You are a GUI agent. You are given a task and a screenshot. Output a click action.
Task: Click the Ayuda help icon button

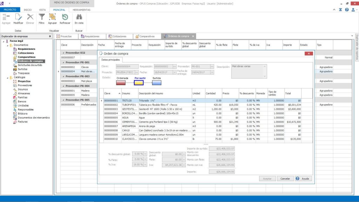click(x=297, y=179)
